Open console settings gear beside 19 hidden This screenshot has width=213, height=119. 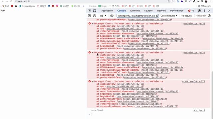click(x=209, y=16)
